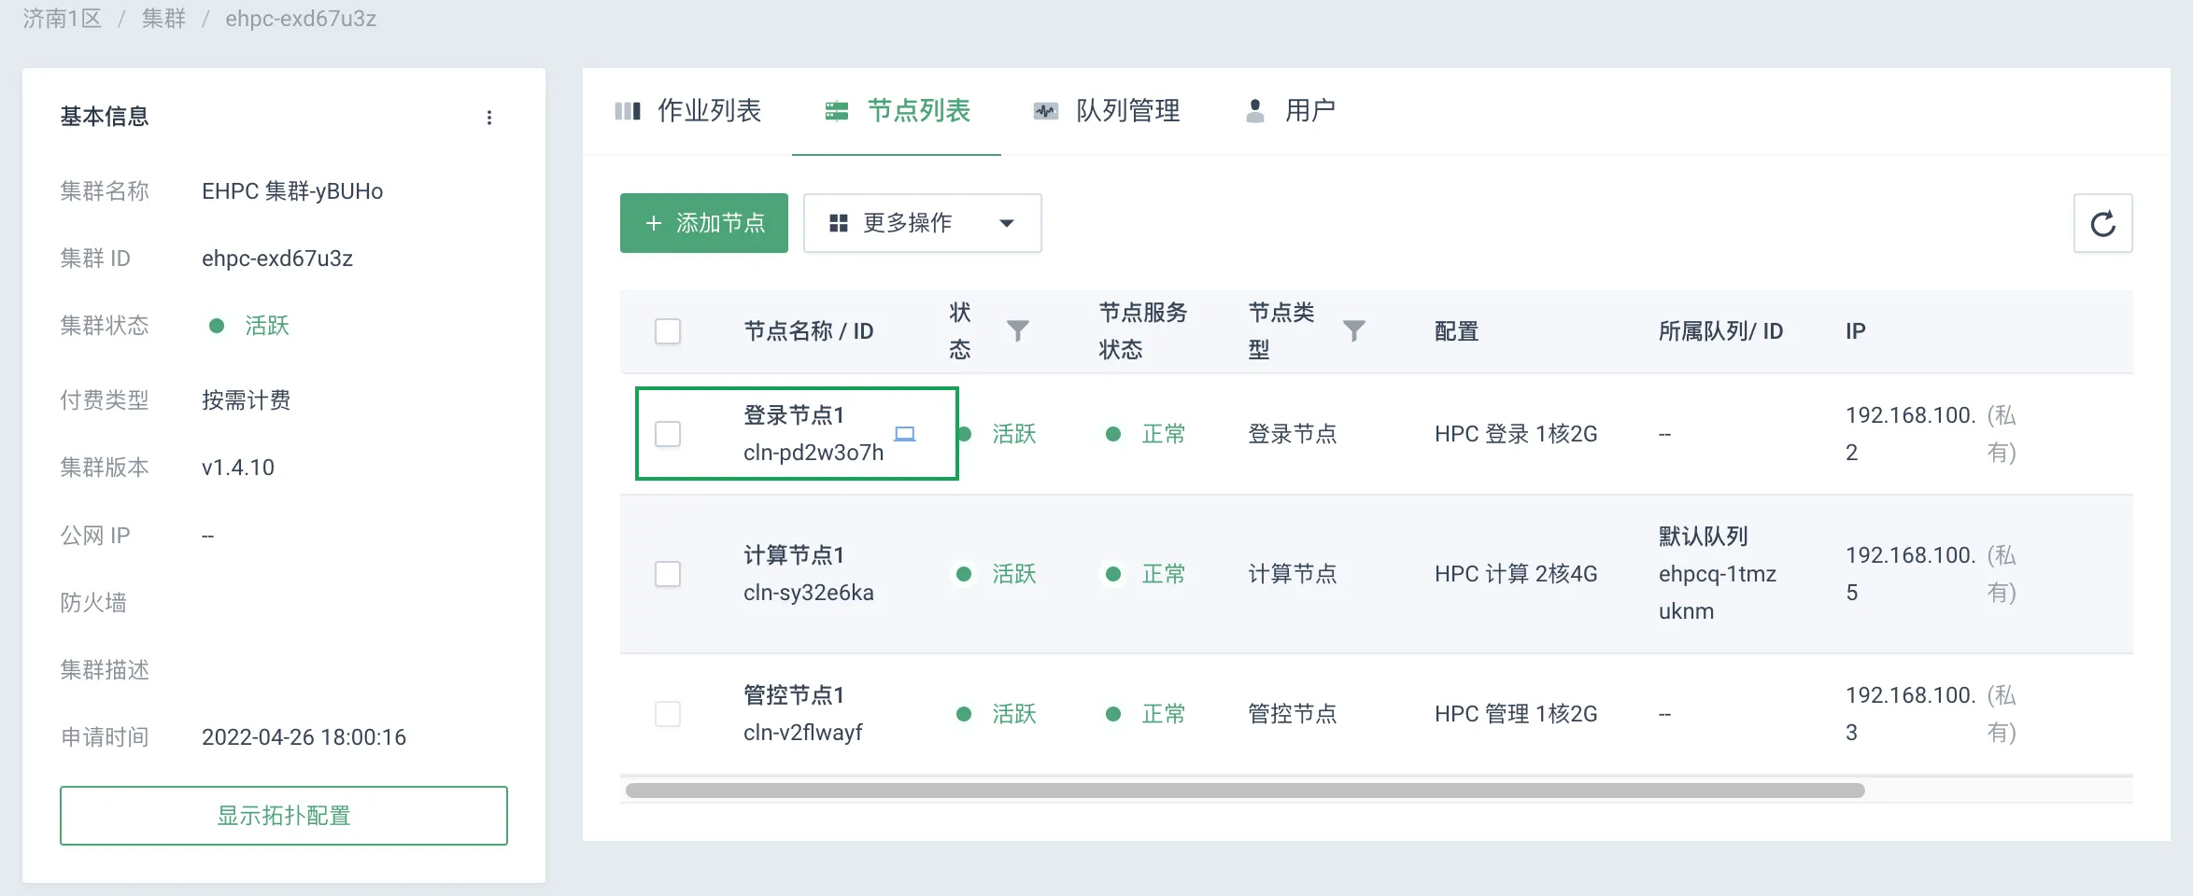Open the three-dot menu in basic info panel

point(489,118)
